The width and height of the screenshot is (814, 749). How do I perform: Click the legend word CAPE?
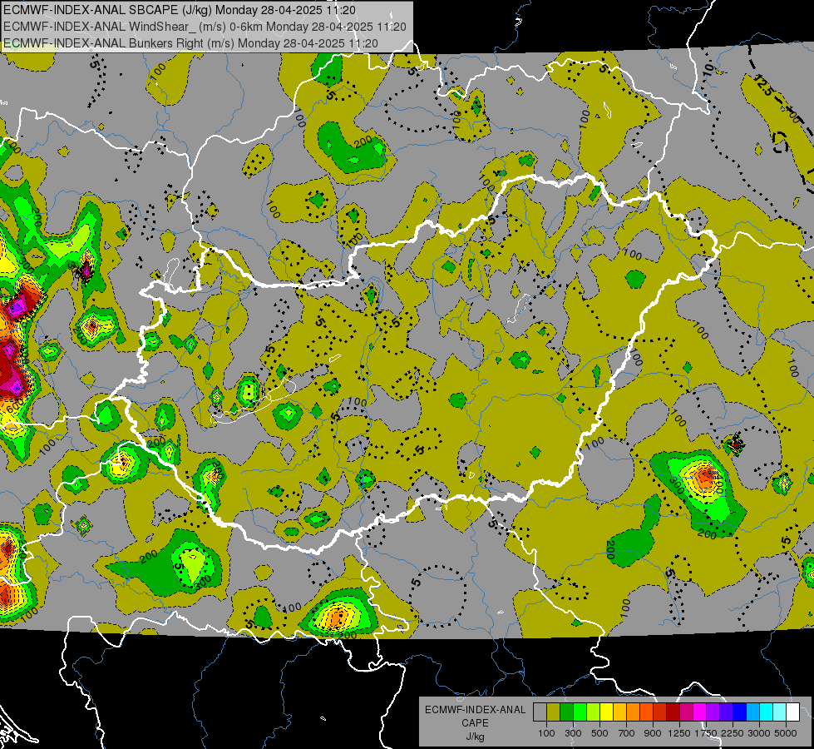(x=475, y=723)
